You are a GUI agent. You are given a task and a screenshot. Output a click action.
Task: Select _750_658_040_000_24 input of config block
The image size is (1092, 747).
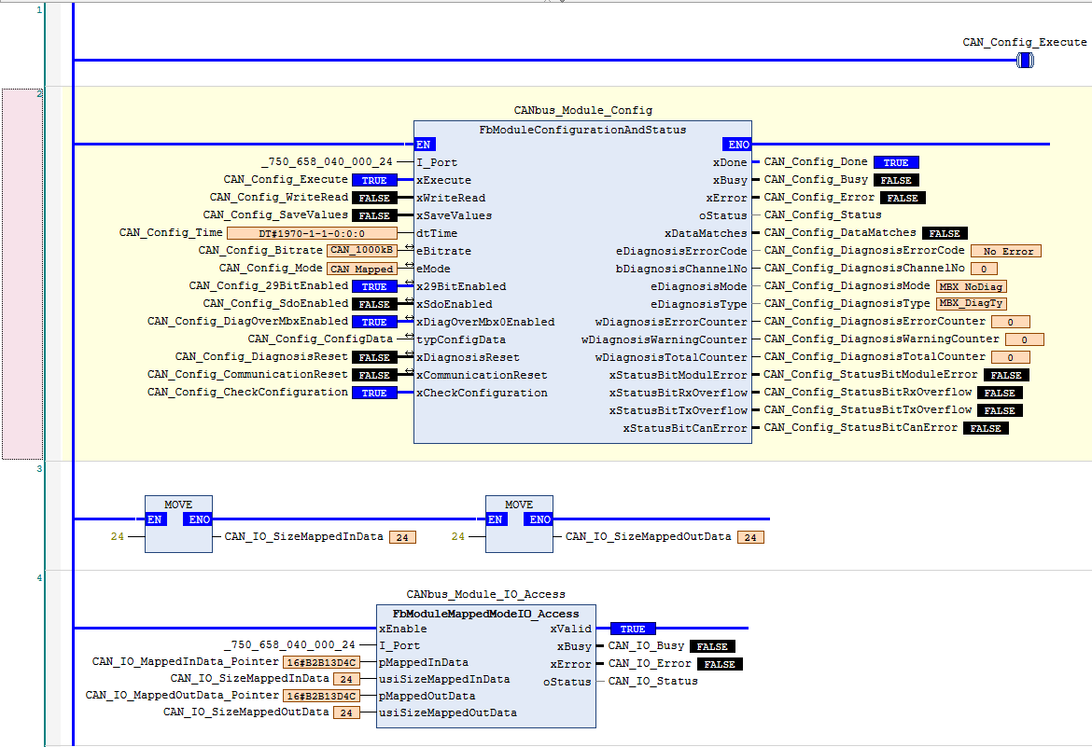click(x=328, y=161)
